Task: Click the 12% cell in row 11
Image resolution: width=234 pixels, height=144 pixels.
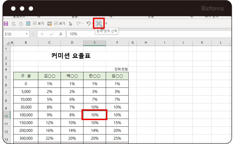Action: [49, 123]
